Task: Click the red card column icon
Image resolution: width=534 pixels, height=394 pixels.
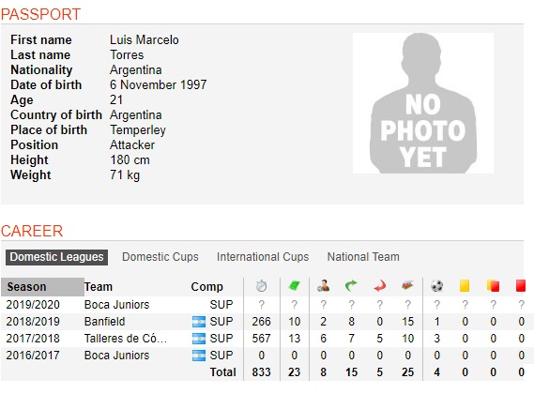Action: click(521, 286)
